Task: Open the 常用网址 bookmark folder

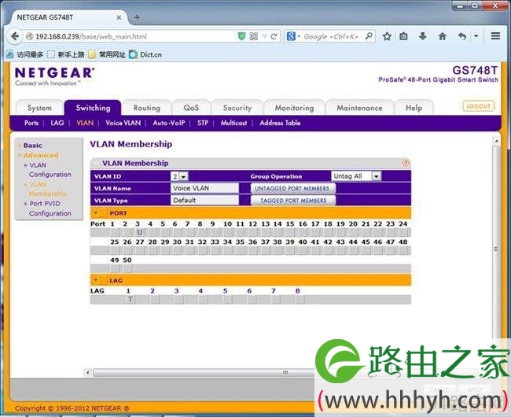Action: tap(107, 55)
